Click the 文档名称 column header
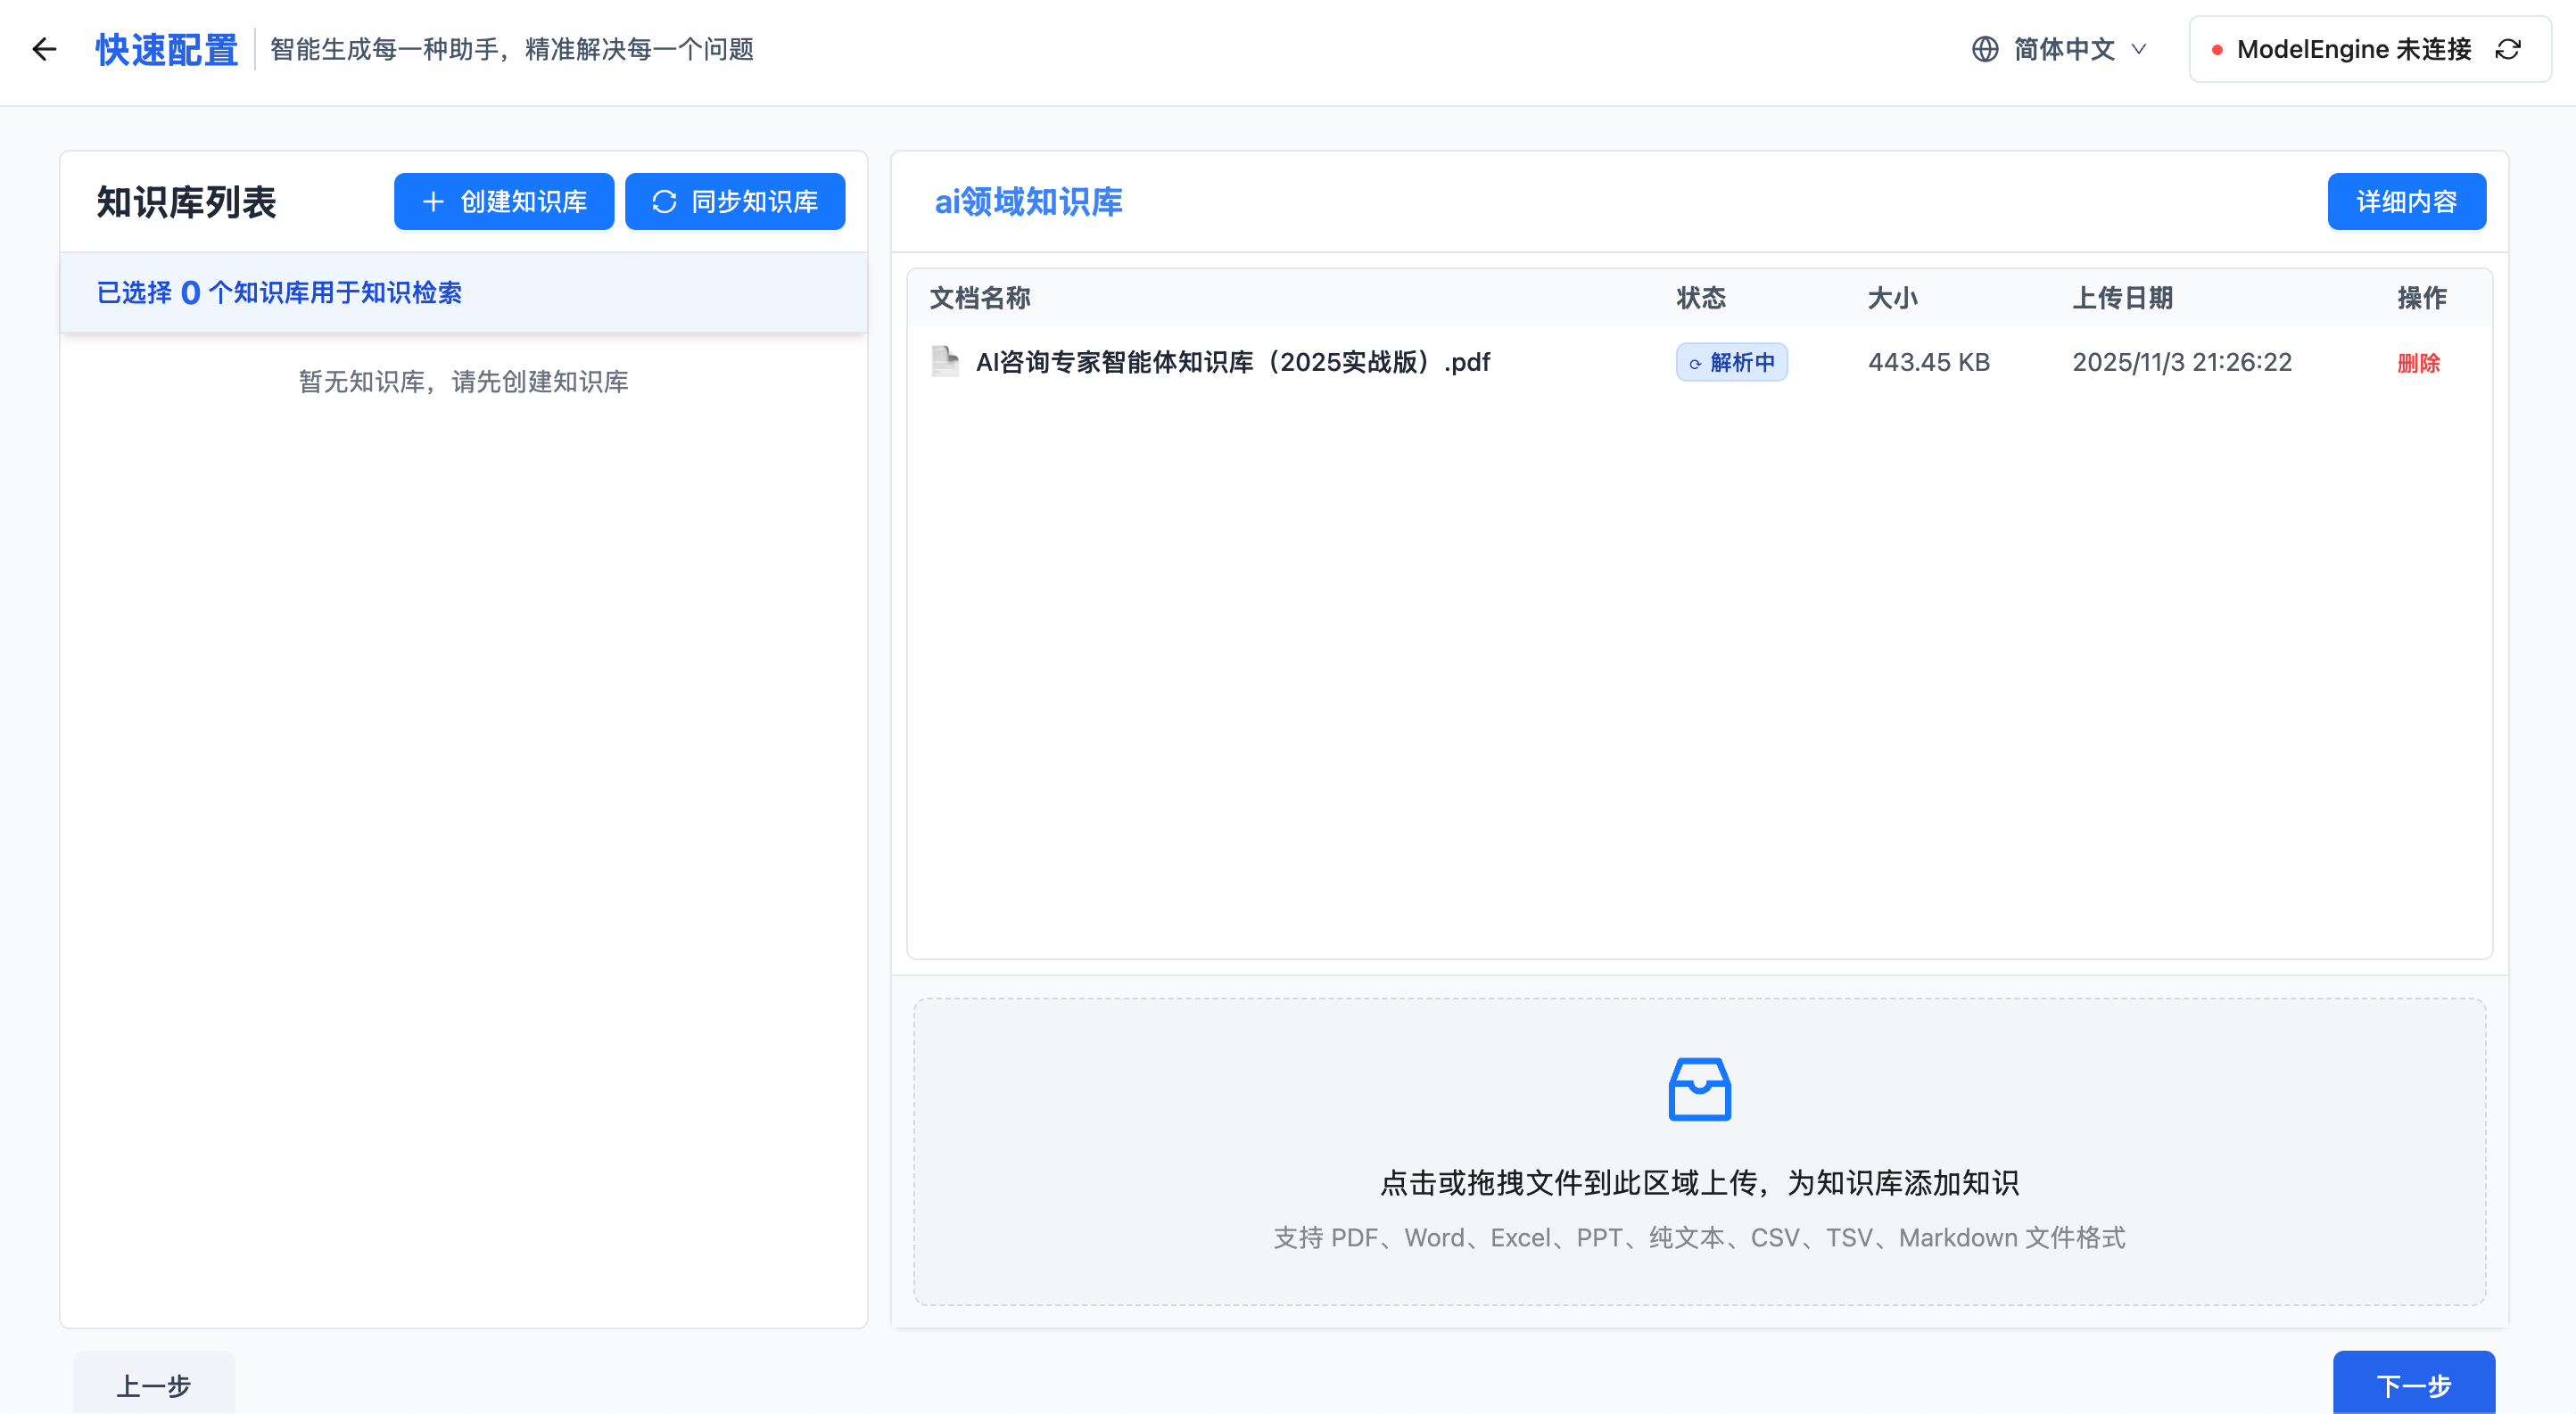The width and height of the screenshot is (2576, 1414). point(980,298)
